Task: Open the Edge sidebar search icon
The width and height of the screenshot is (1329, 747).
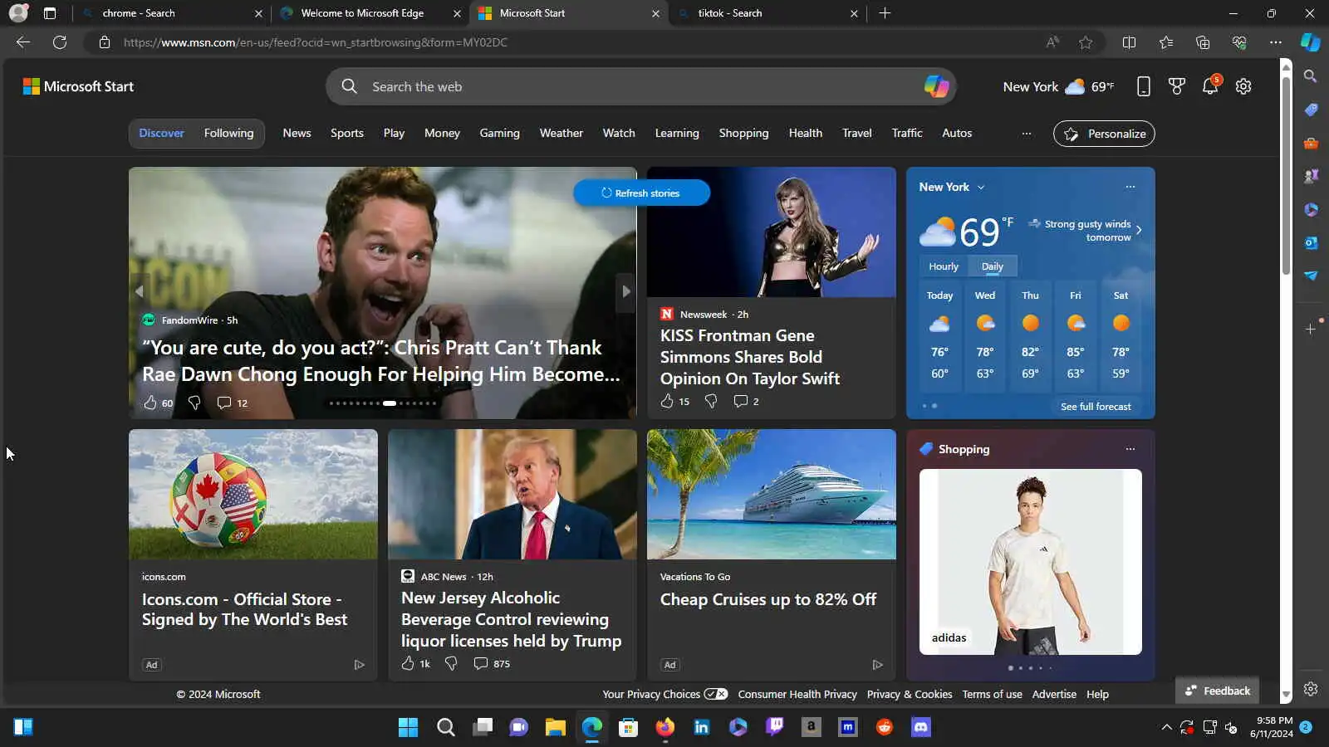Action: 1311,76
